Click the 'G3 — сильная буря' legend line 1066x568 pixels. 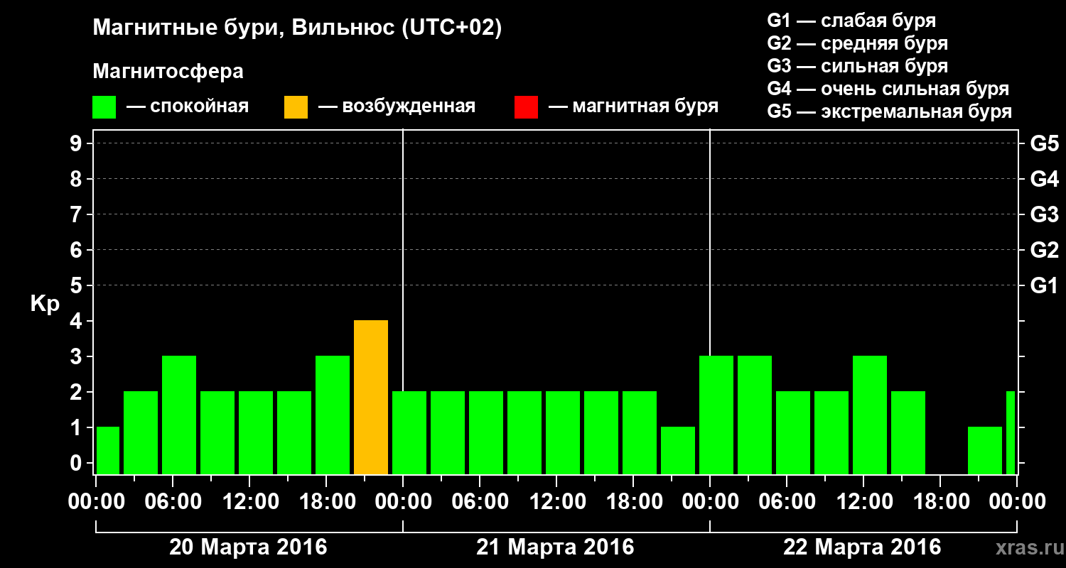pos(858,66)
